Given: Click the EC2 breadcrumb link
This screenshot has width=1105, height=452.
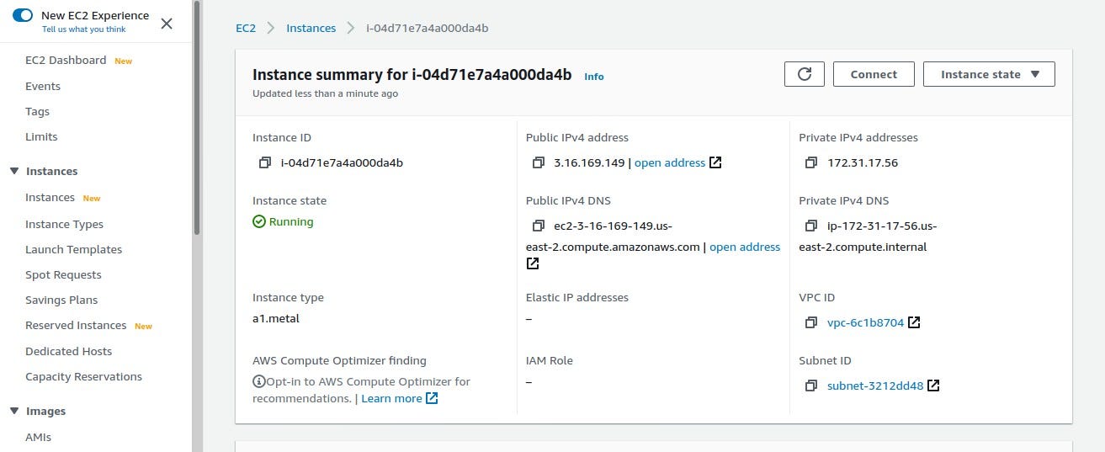Looking at the screenshot, I should [245, 28].
